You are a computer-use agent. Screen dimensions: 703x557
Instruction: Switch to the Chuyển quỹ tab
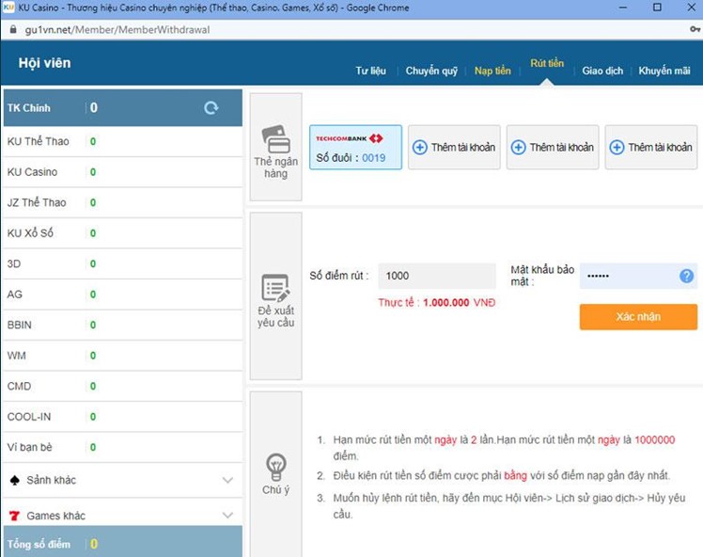click(x=431, y=71)
